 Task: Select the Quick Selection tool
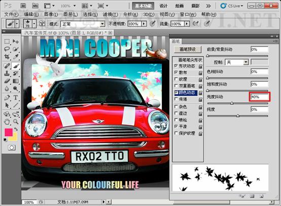pyautogui.click(x=16, y=49)
